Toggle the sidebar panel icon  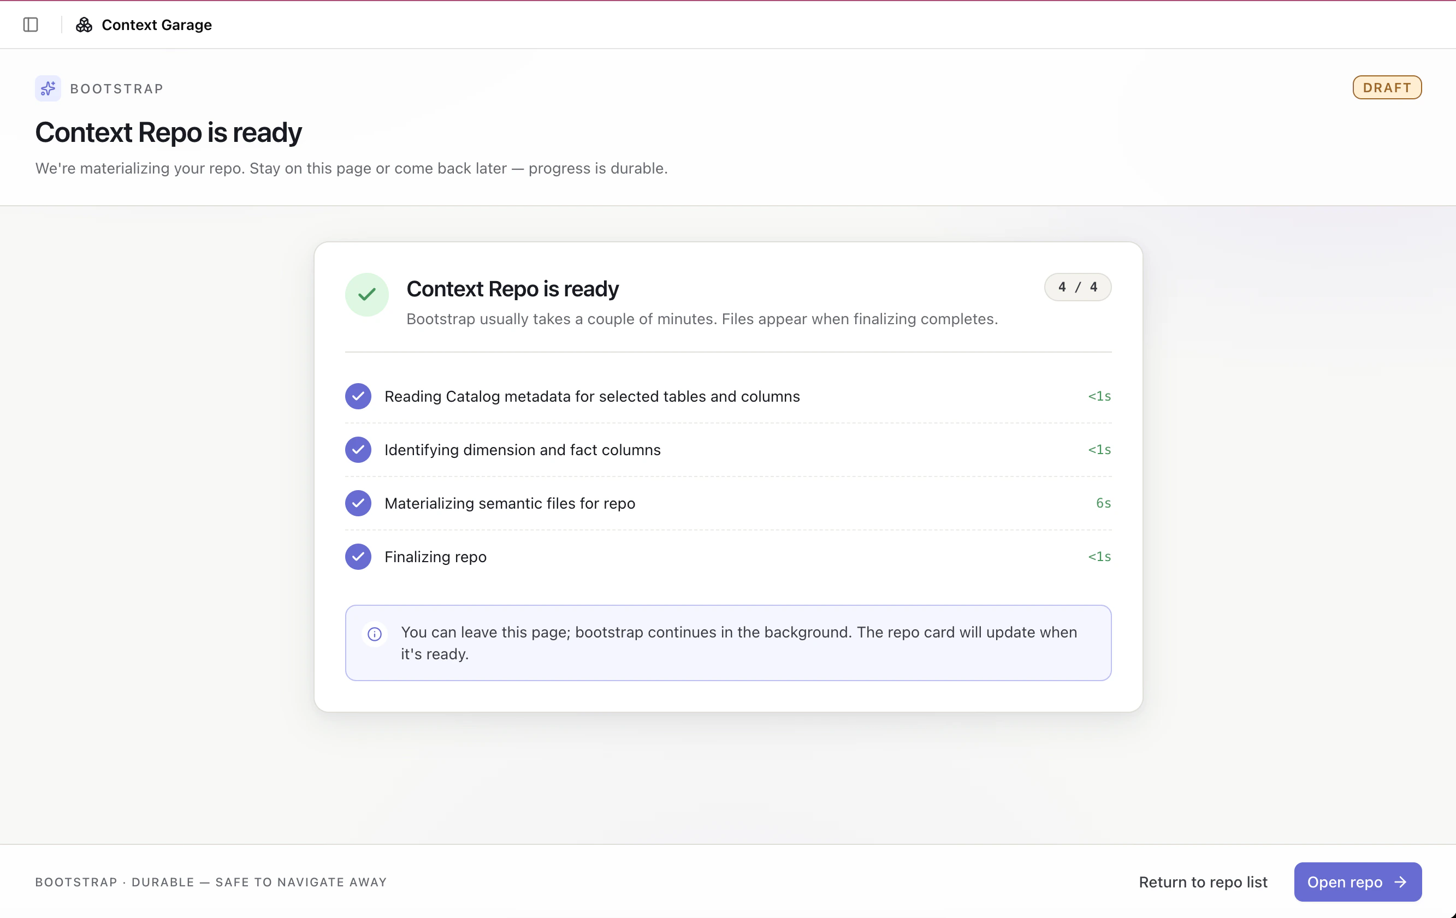coord(31,25)
